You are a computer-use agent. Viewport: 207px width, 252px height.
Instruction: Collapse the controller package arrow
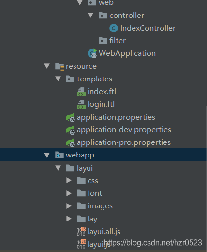[x=90, y=16]
